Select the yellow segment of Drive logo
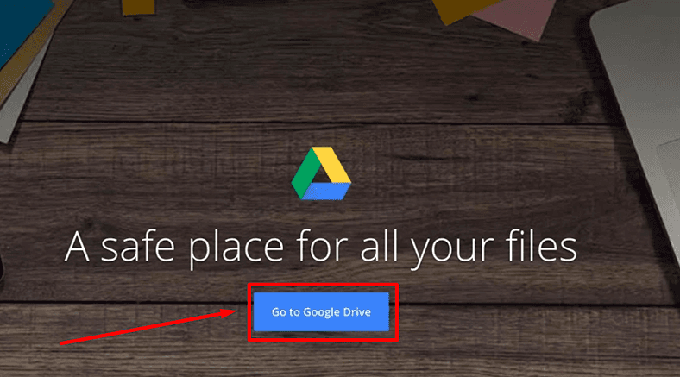680x377 pixels. point(333,164)
